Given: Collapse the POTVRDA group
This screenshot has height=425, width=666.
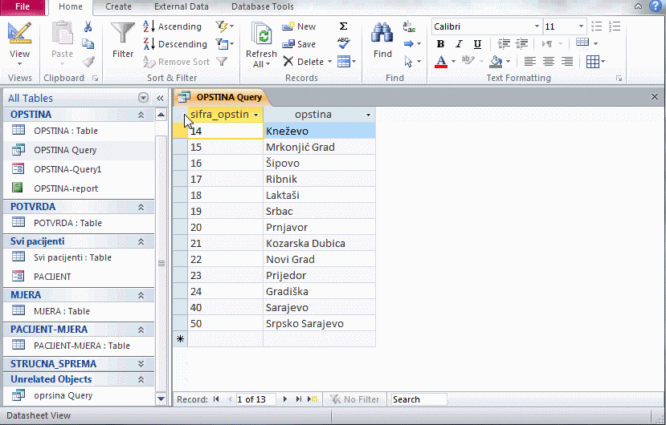Looking at the screenshot, I should 141,207.
